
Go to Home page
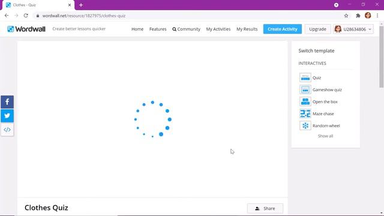click(x=137, y=29)
